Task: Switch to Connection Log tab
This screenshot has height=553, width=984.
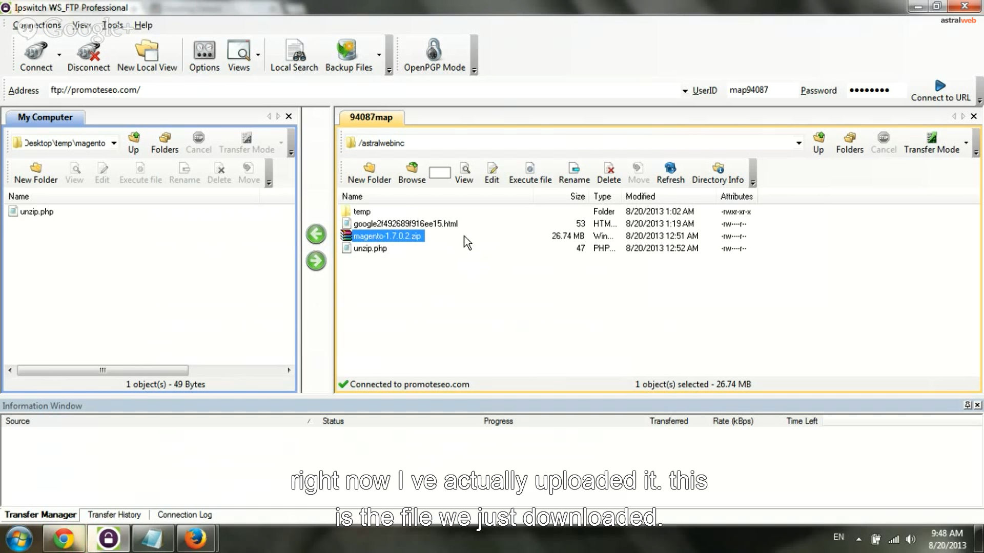Action: click(x=184, y=515)
